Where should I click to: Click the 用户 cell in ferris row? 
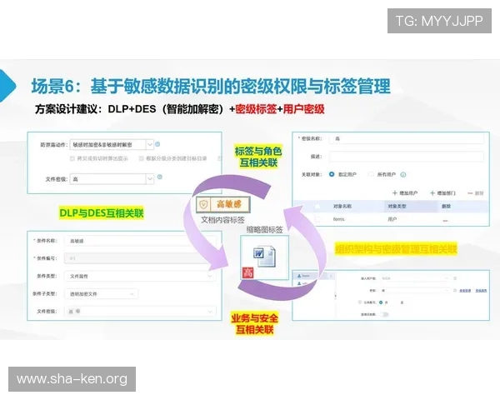392,219
